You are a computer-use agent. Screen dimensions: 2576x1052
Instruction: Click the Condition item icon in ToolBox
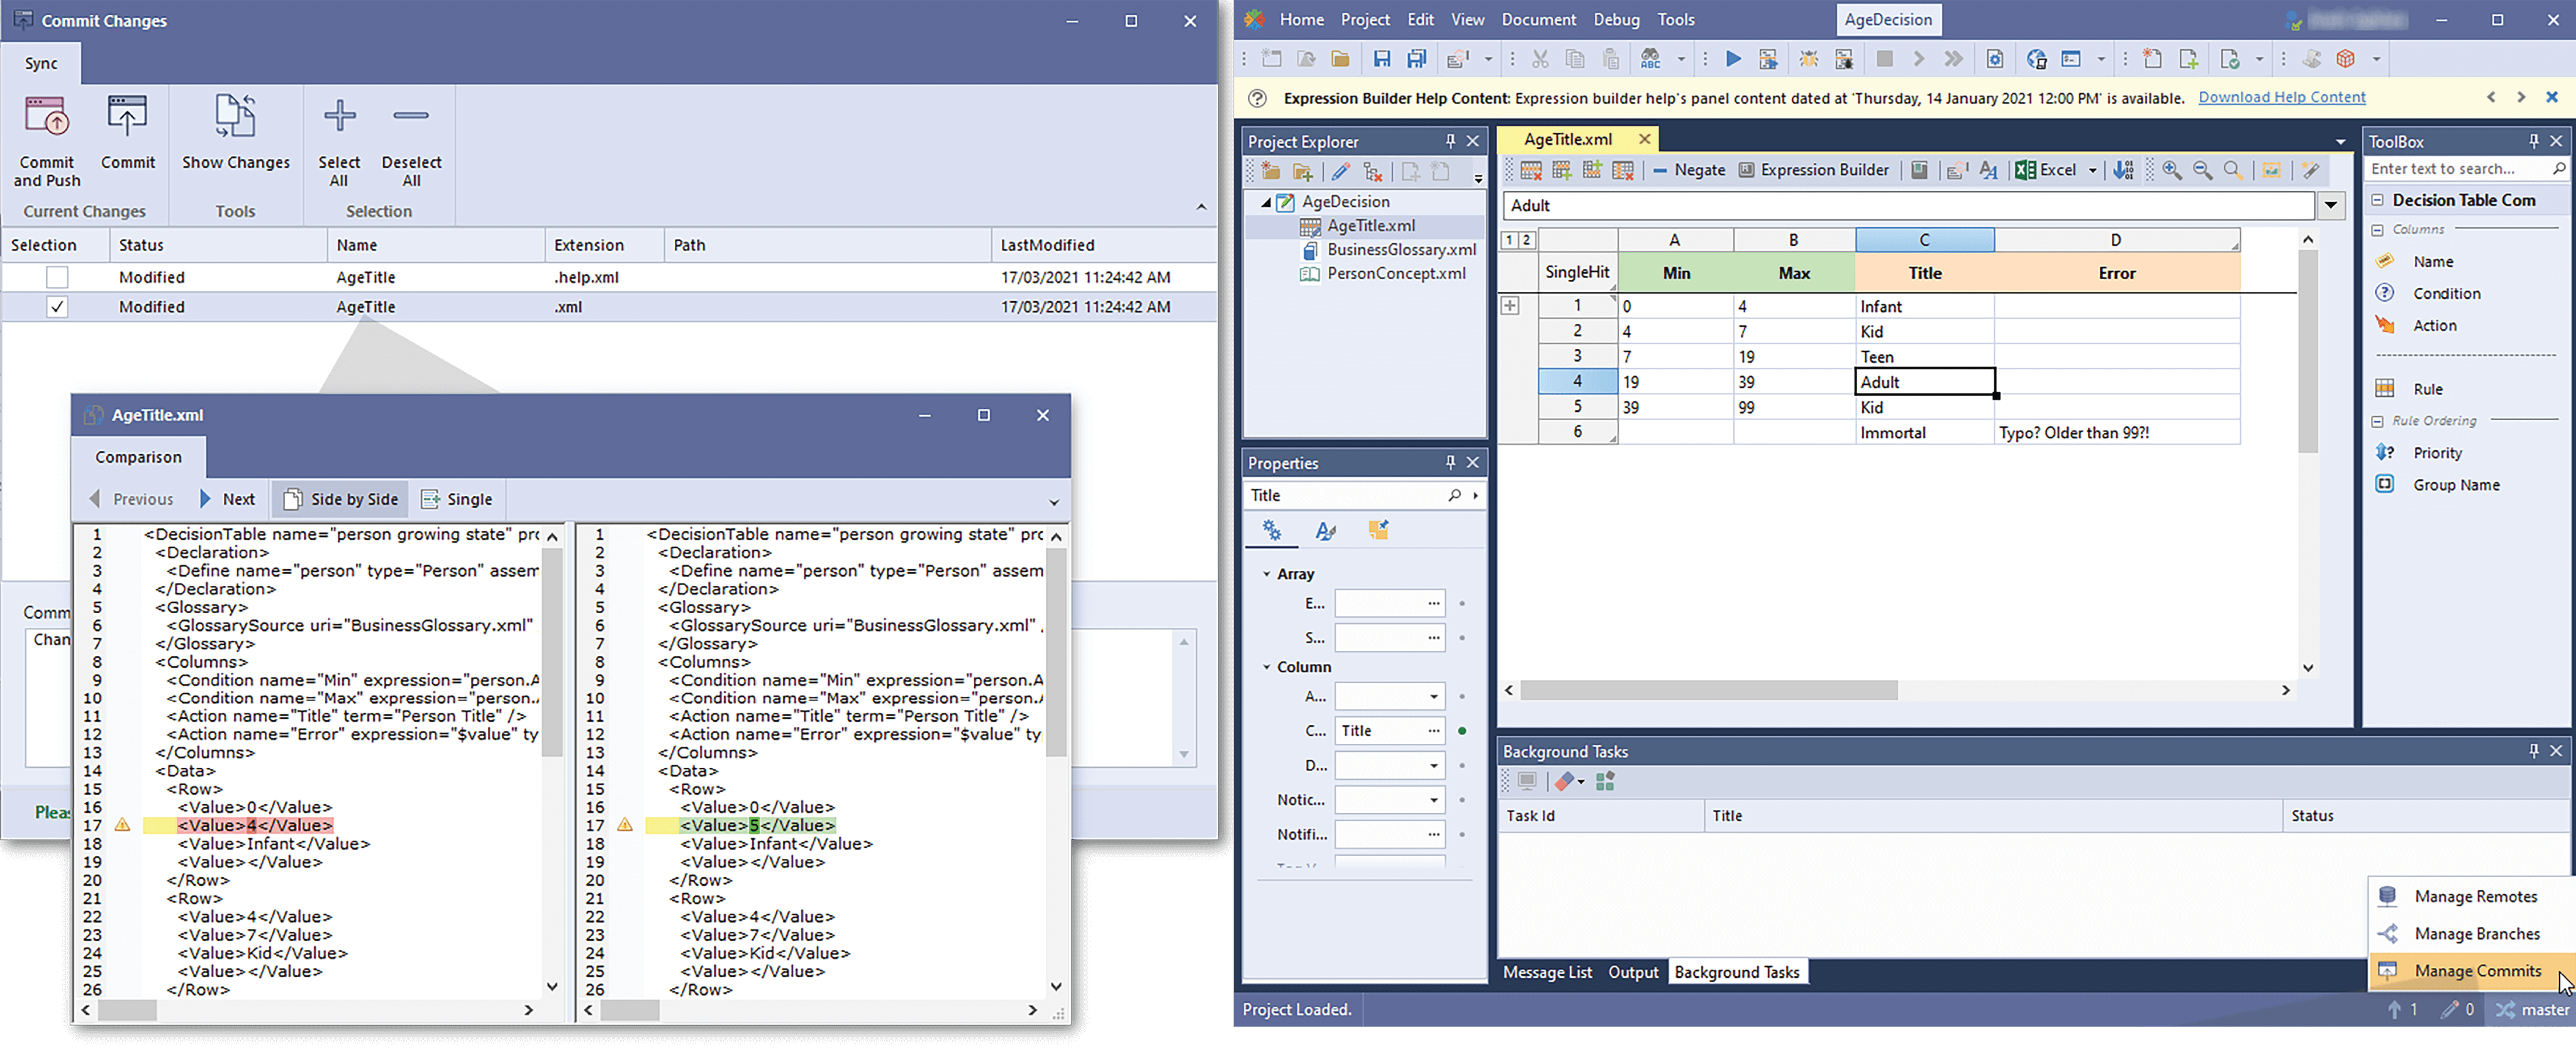[x=2385, y=293]
